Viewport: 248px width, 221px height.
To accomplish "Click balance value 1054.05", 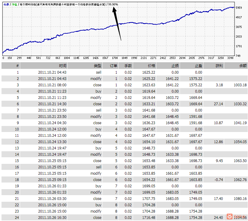I will (x=240, y=142).
